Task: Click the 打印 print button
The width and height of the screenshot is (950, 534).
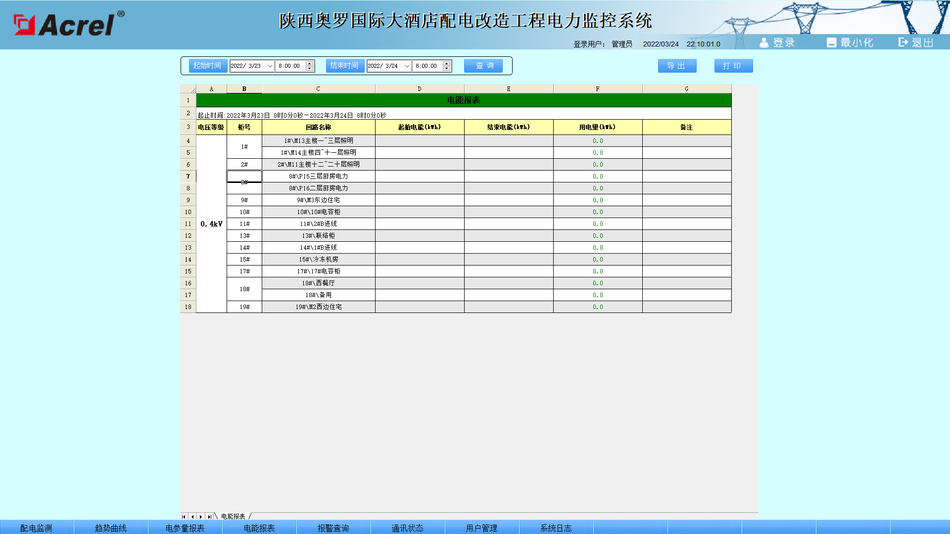Action: click(x=734, y=66)
